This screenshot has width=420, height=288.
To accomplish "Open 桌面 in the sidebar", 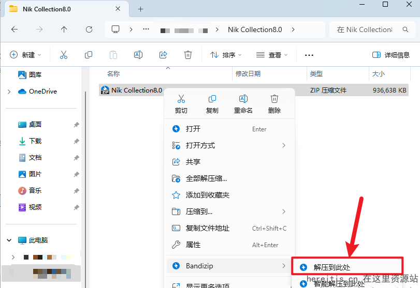I will click(x=30, y=124).
